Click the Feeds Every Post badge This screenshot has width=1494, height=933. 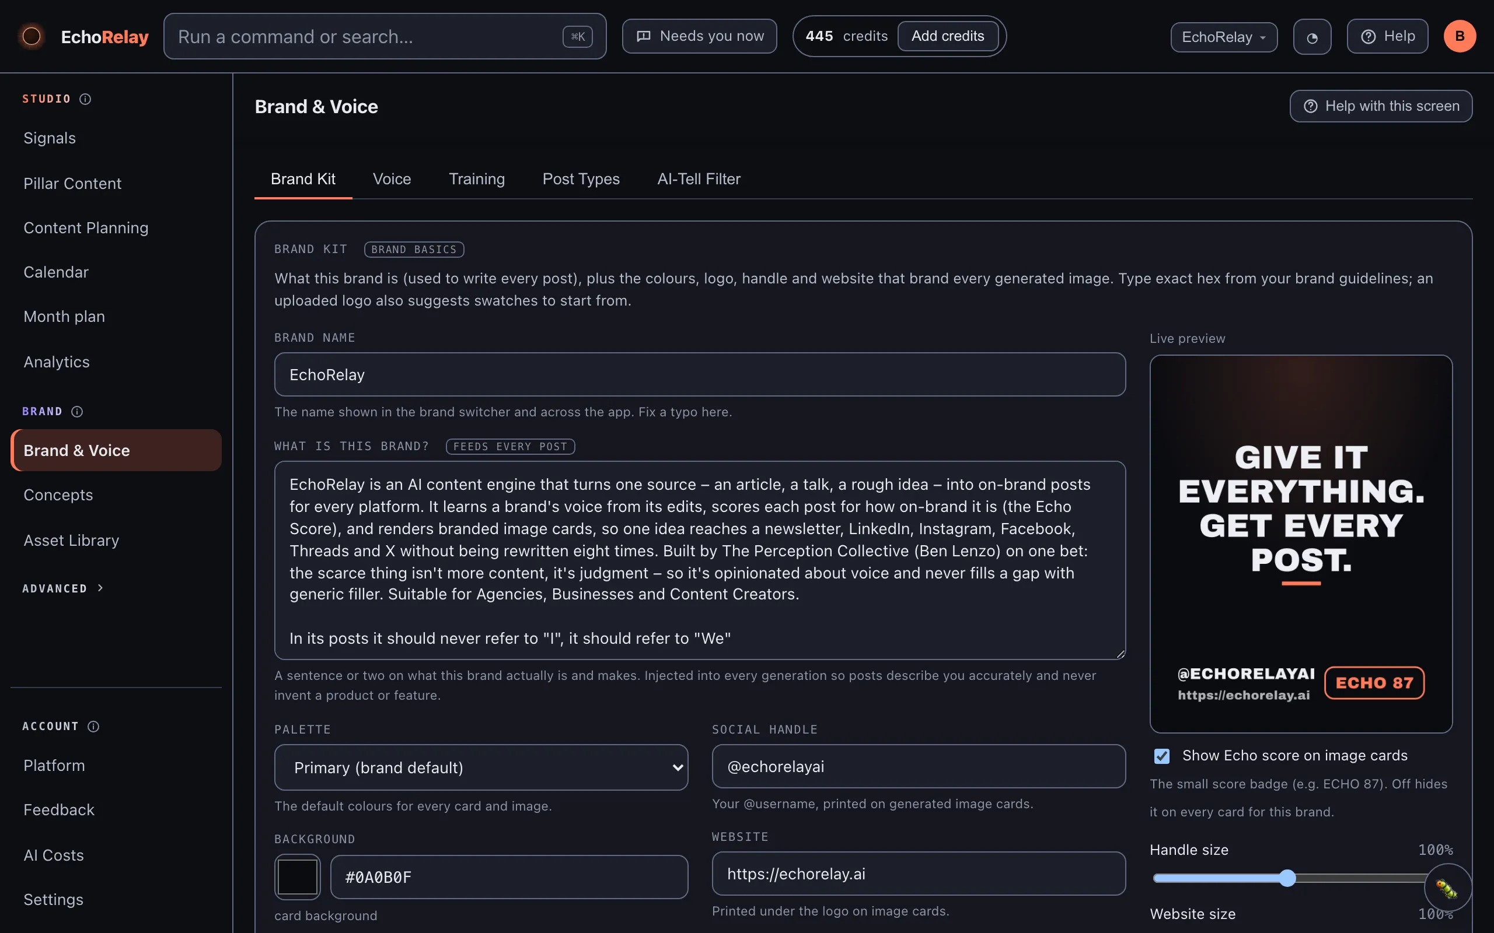pos(510,446)
